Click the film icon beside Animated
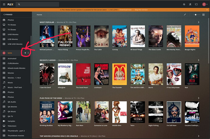This screenshot has width=210, height=139. (4, 58)
